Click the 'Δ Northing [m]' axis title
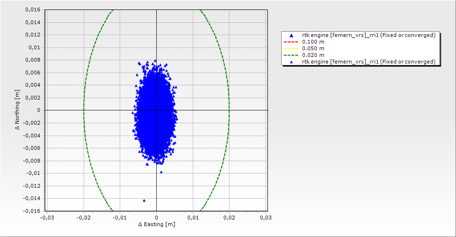The height and width of the screenshot is (237, 456). 18,110
